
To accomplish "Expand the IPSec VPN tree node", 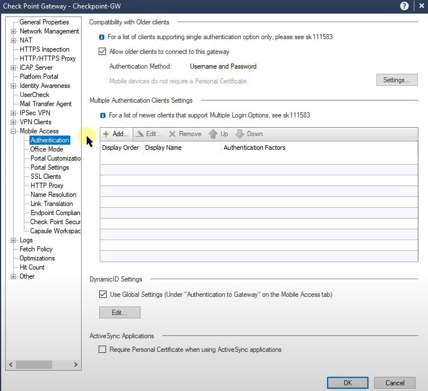I will pos(13,113).
